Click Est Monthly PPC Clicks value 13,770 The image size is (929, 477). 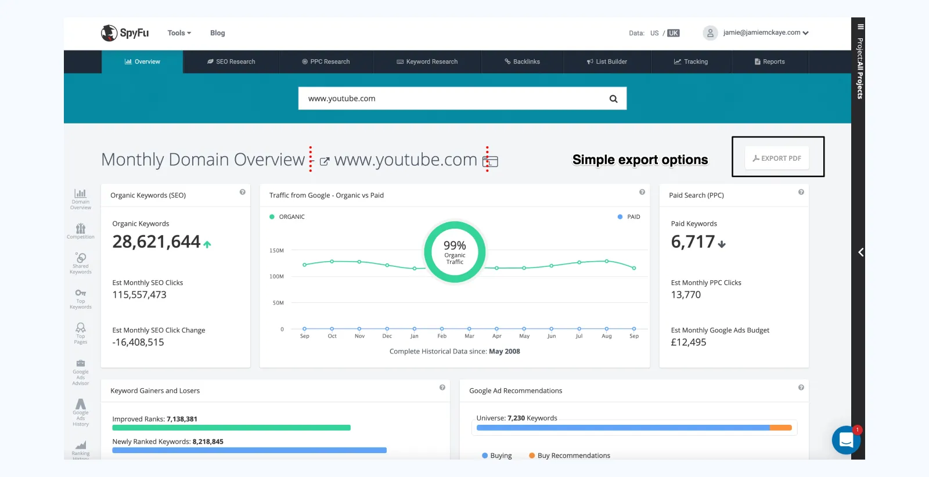coord(686,295)
